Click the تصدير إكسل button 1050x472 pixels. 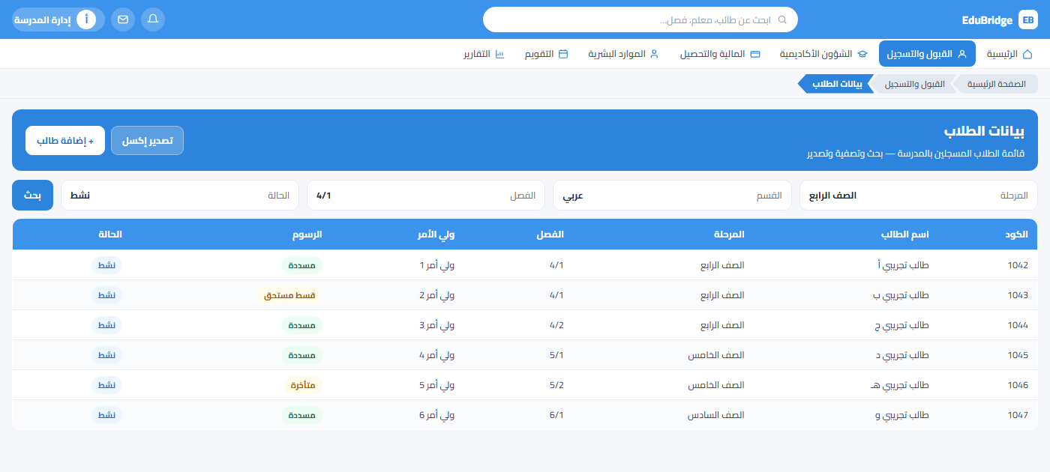point(147,141)
